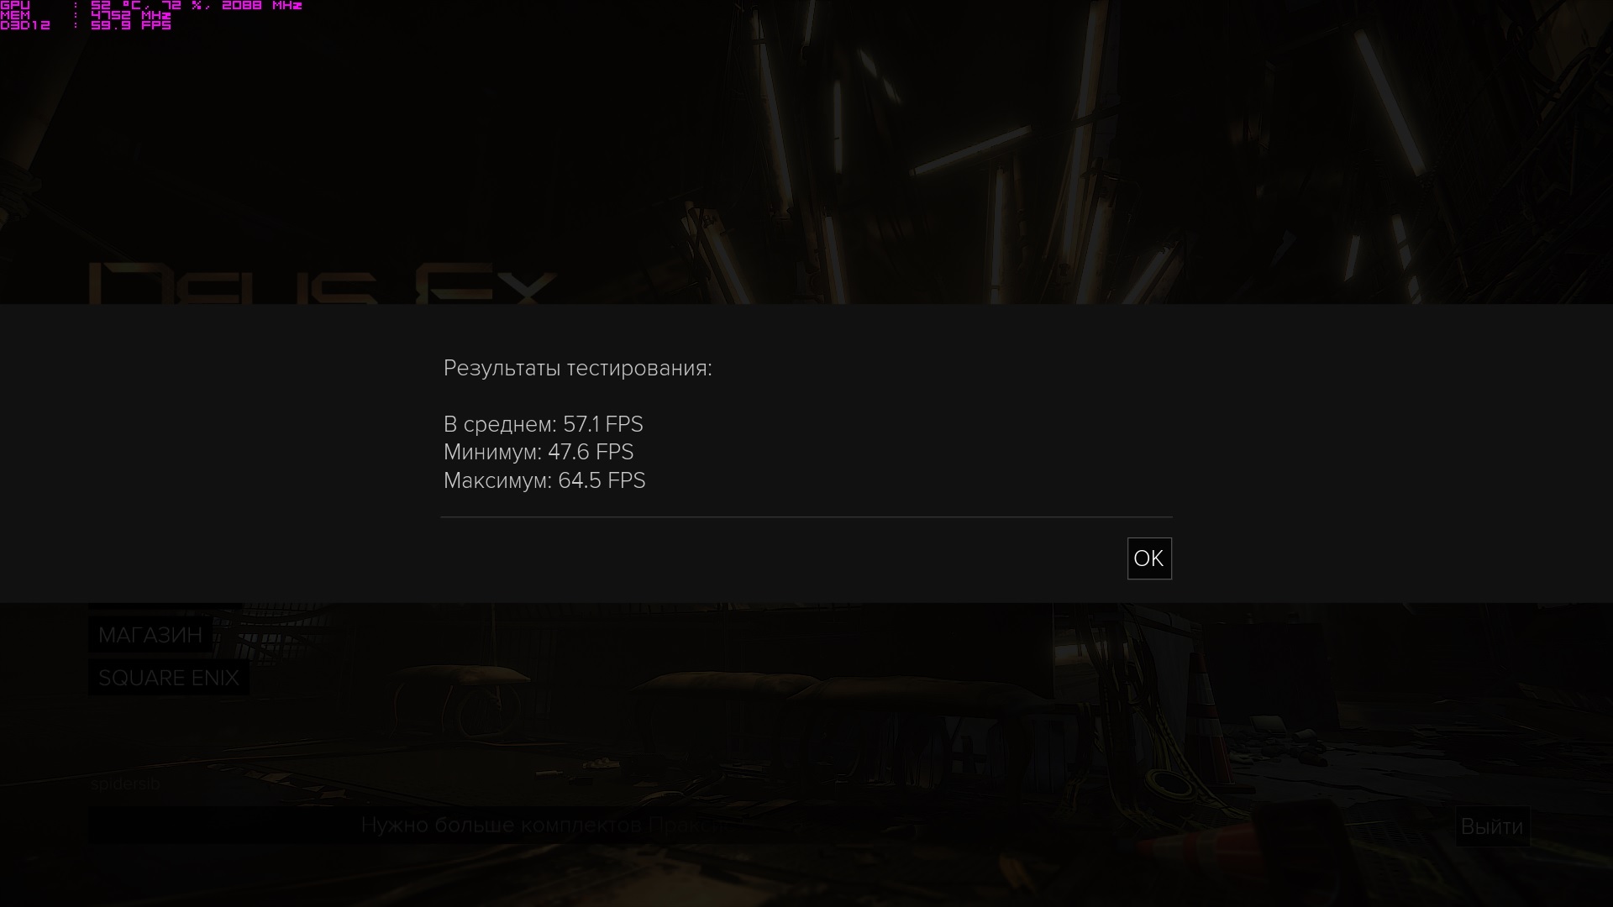Click the Выйти exit button
Screen dimensions: 1613x907
point(1492,826)
